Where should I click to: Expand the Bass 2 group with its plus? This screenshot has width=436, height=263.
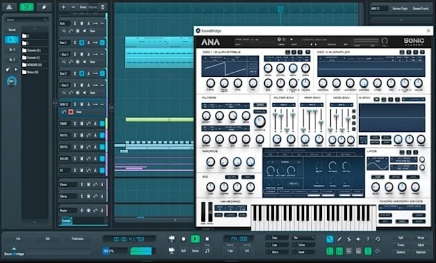tap(102, 74)
